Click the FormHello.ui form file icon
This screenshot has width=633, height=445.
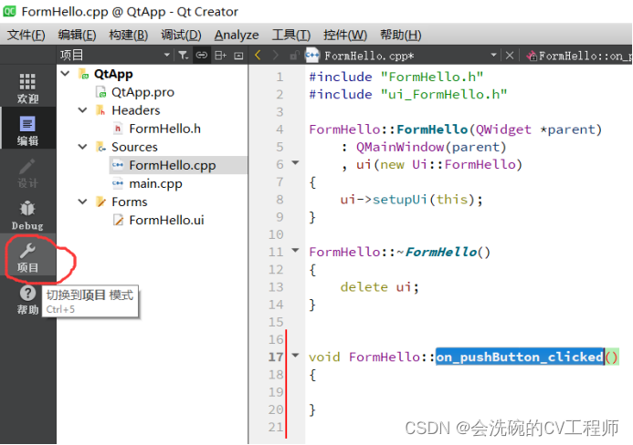118,220
